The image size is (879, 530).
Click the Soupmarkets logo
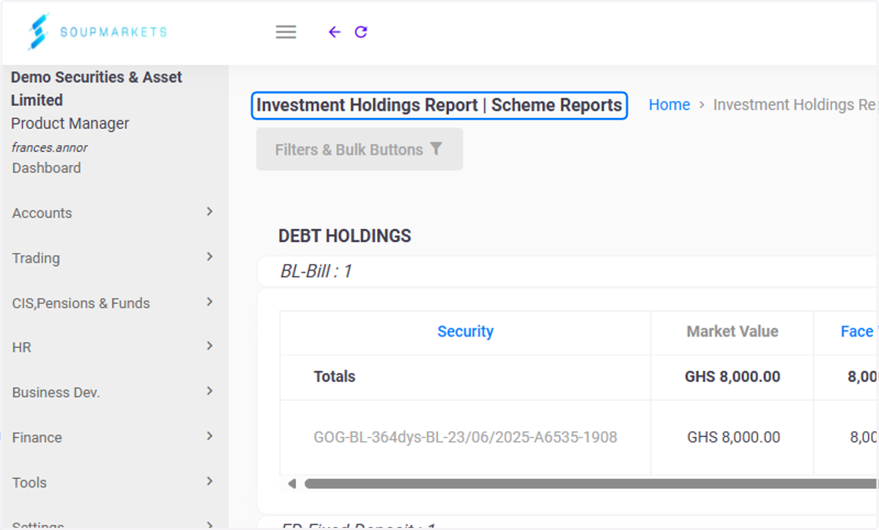point(97,32)
